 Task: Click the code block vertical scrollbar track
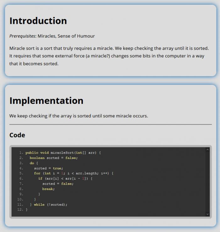coord(207,182)
